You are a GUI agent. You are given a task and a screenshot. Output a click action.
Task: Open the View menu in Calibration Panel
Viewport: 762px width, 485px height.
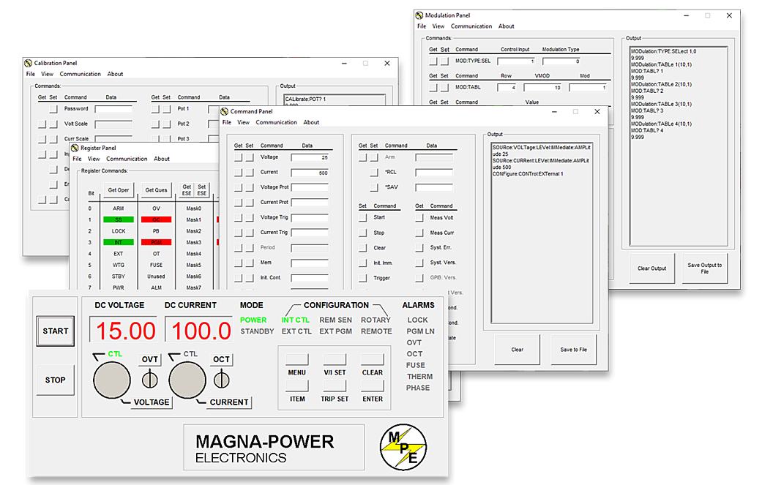tap(47, 74)
